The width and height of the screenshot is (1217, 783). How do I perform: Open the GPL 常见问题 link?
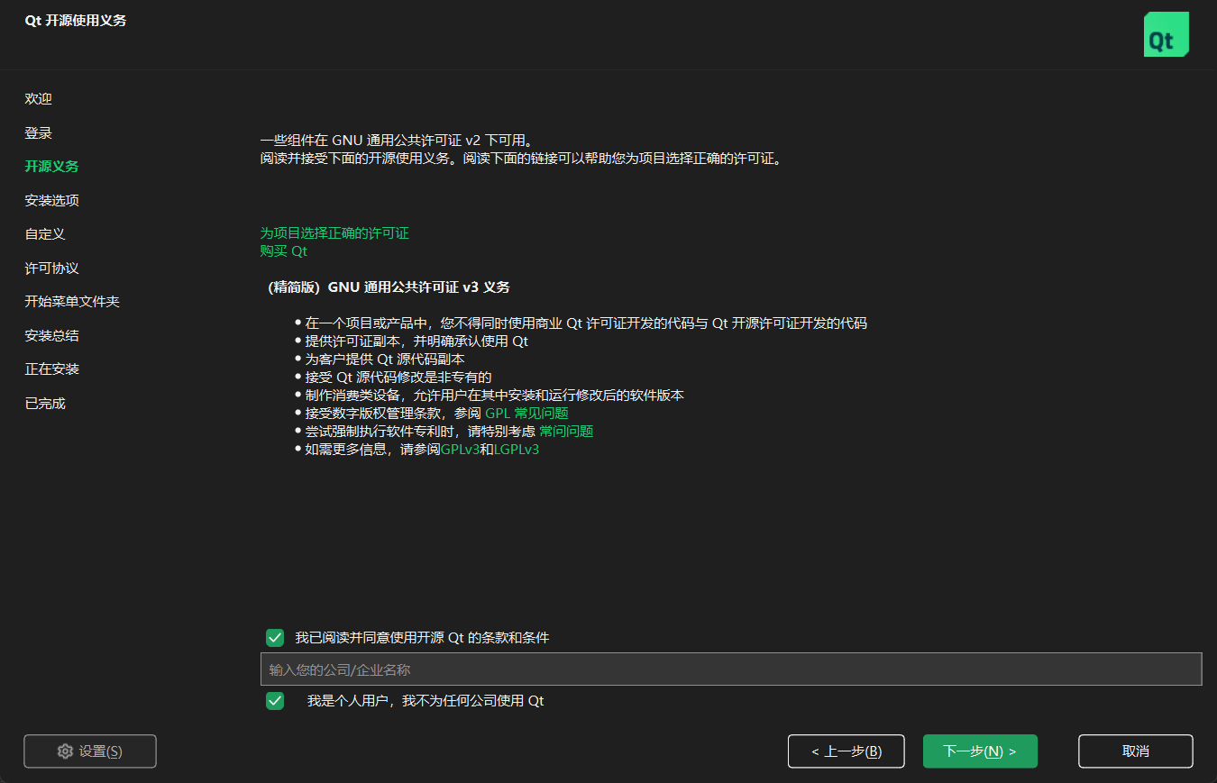pyautogui.click(x=527, y=414)
